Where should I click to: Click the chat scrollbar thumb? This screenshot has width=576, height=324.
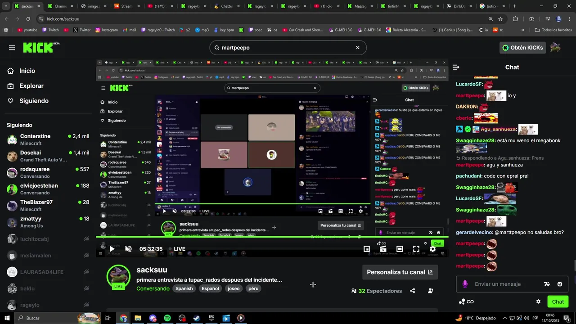(x=574, y=266)
